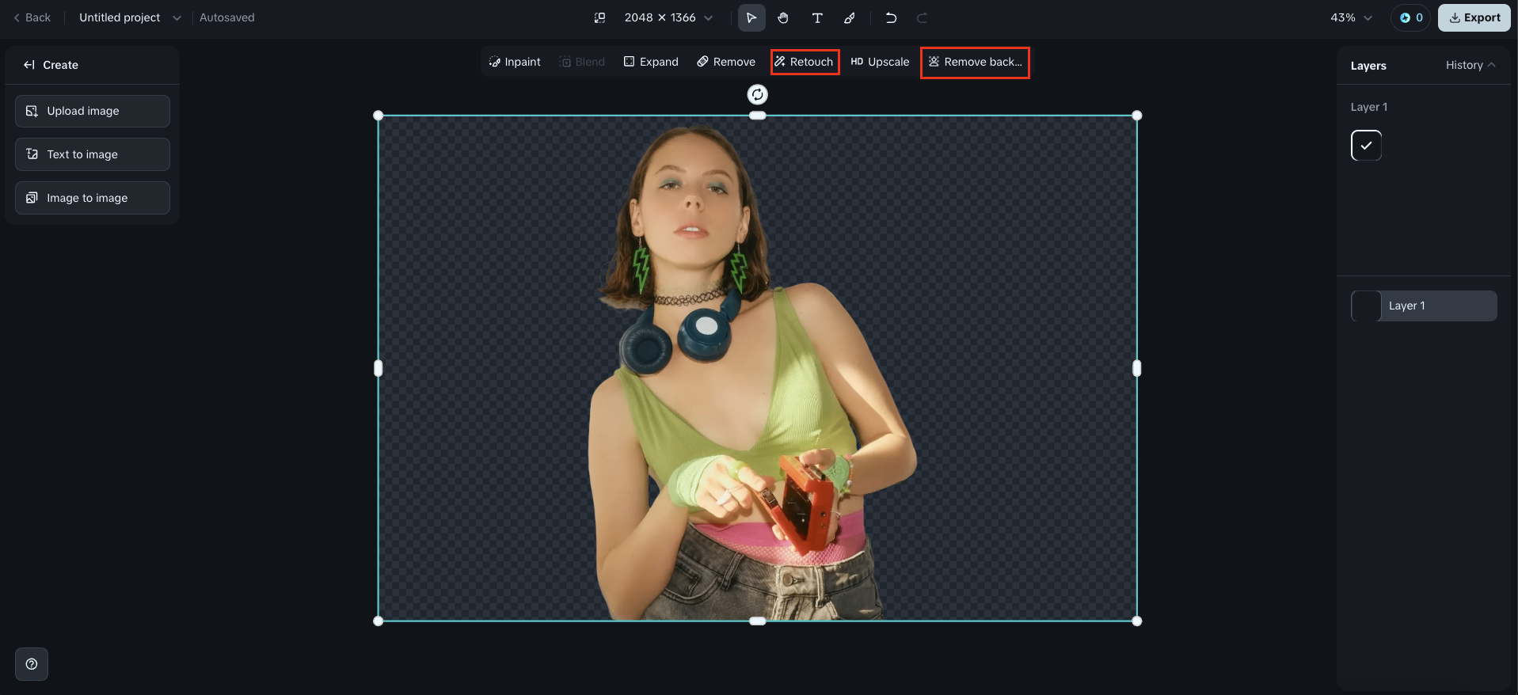Click the Retouch wand icon
This screenshot has height=695, width=1518.
click(780, 62)
